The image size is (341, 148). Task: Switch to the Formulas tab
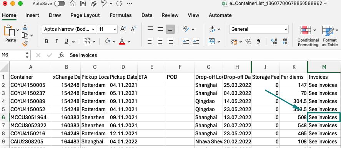tap(120, 15)
